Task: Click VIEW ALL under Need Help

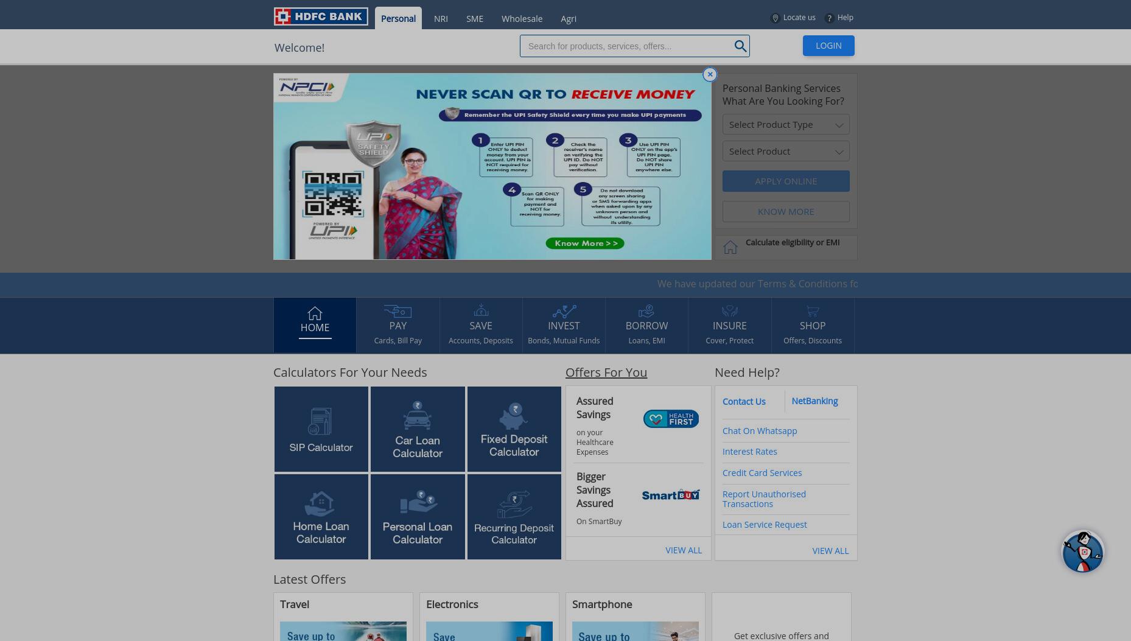Action: (x=830, y=551)
